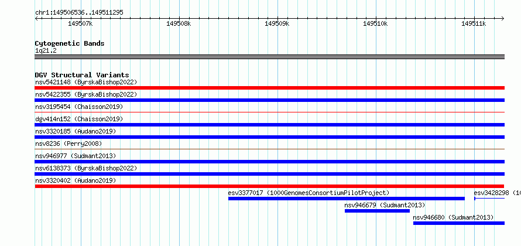Click the 149510k ruler tick label
This screenshot has width=521, height=246.
click(x=375, y=23)
